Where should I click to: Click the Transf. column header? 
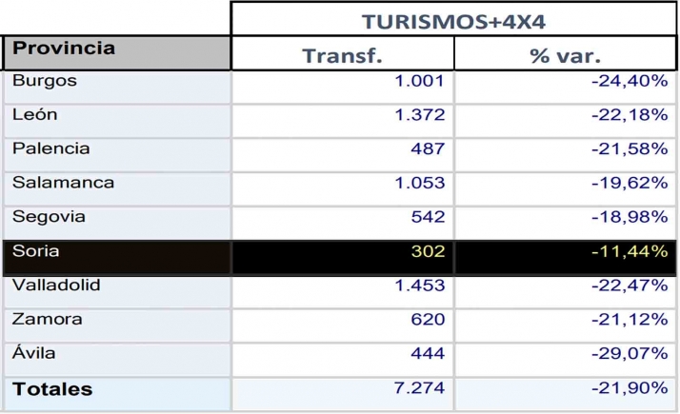pyautogui.click(x=342, y=55)
